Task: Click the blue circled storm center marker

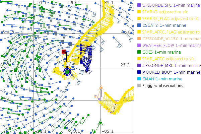Action: 67,72
